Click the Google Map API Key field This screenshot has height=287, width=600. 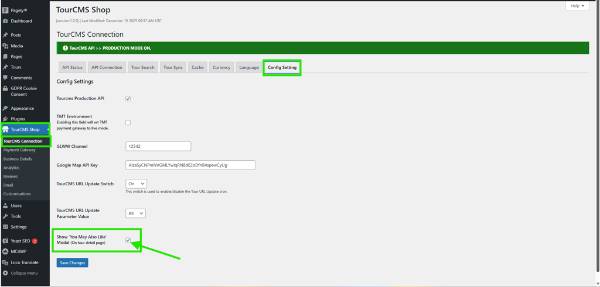190,165
